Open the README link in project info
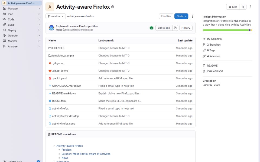Screen dimensions: 260x162 tap(212, 66)
